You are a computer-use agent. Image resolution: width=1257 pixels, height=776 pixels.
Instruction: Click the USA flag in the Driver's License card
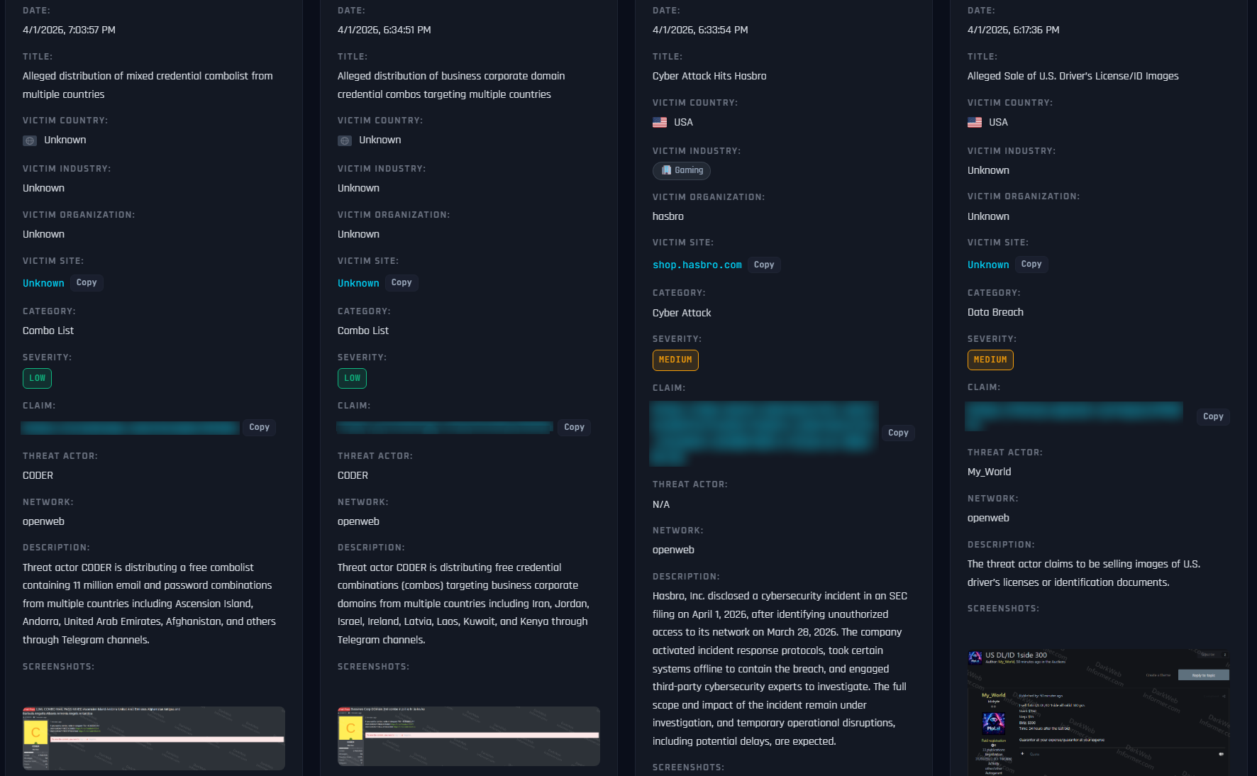tap(975, 123)
